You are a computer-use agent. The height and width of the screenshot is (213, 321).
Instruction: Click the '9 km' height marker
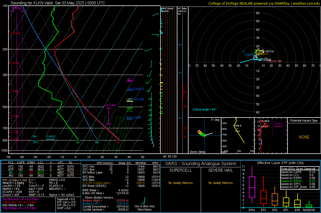click(x=15, y=63)
